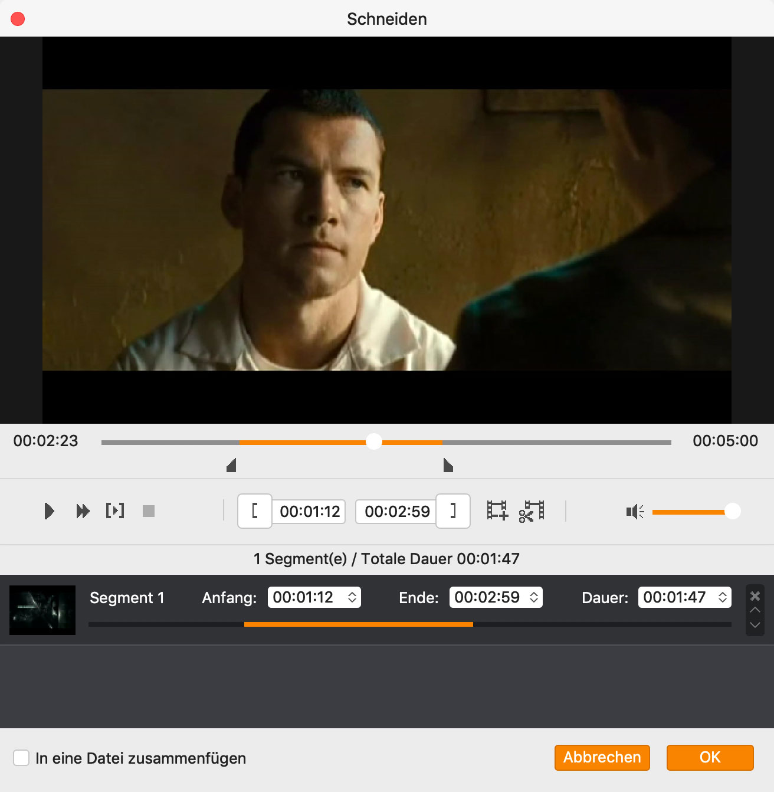
Task: Play the selected segment only
Action: pos(115,510)
